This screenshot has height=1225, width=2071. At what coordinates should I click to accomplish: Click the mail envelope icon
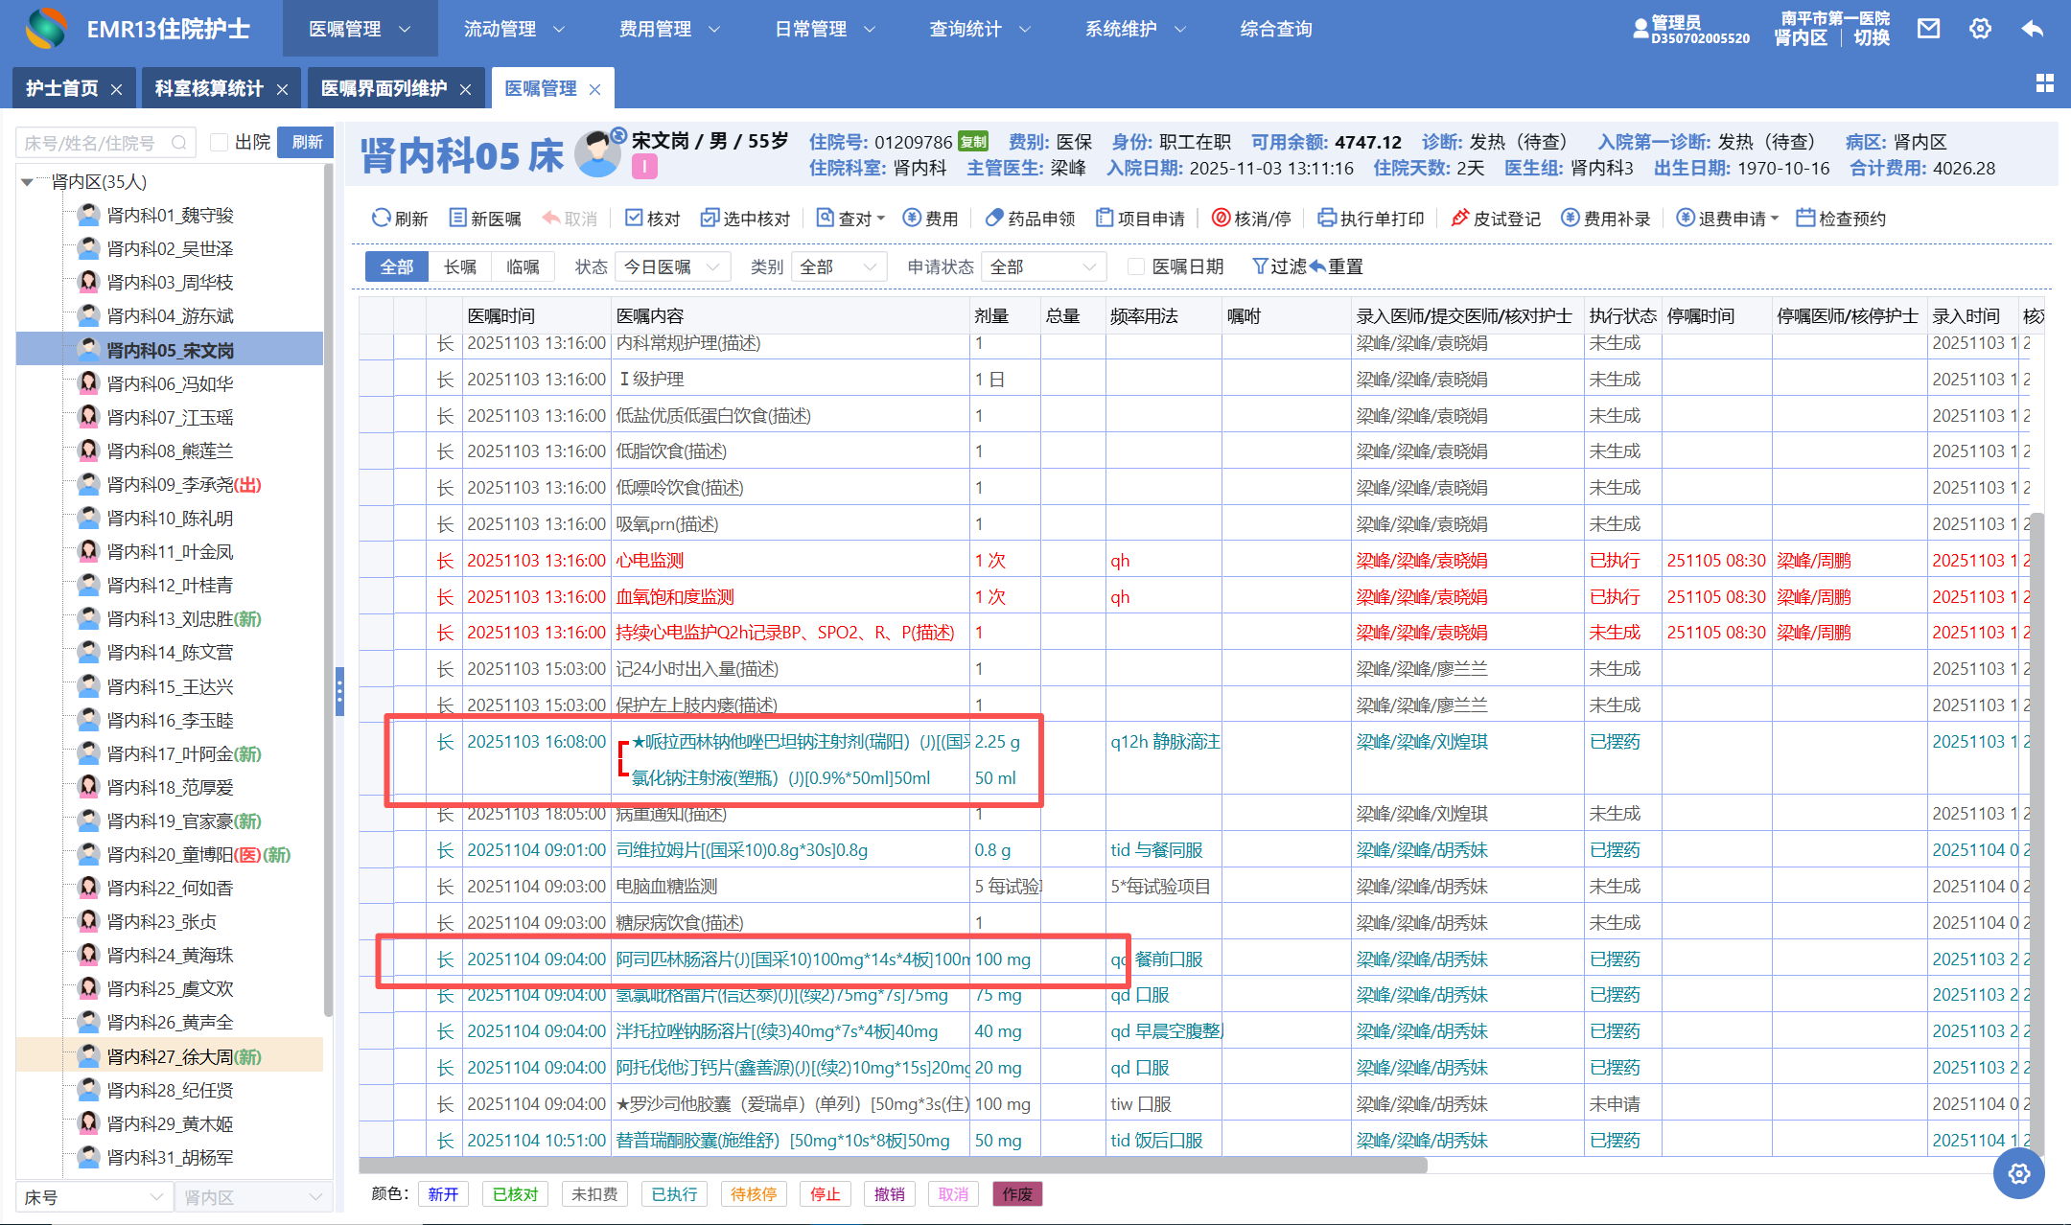point(1928,29)
